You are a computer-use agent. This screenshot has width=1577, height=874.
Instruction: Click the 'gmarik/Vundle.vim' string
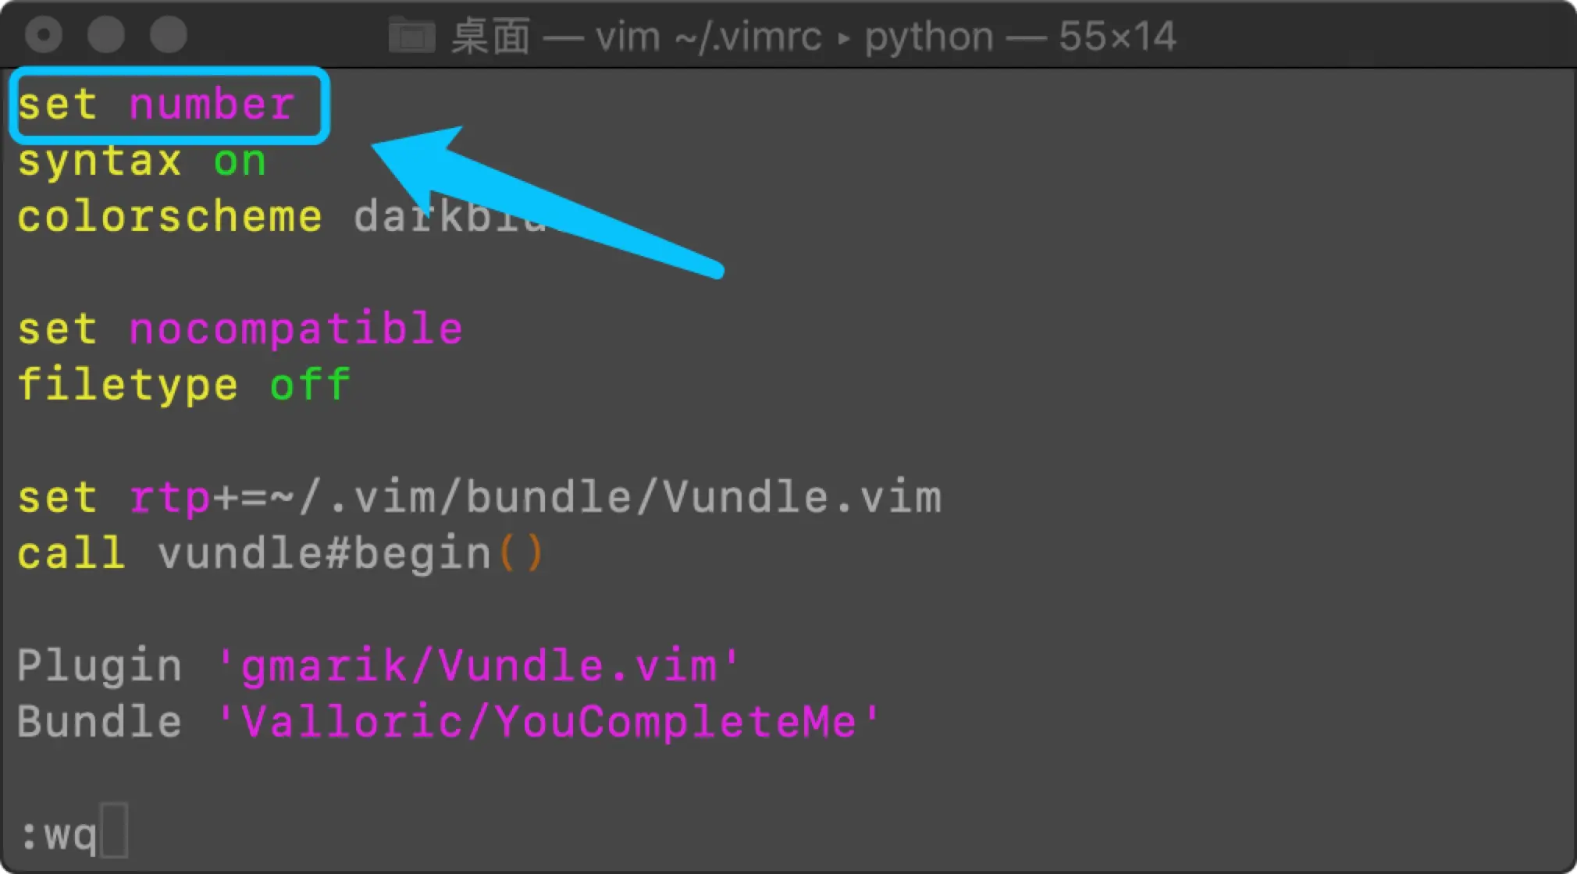click(479, 666)
